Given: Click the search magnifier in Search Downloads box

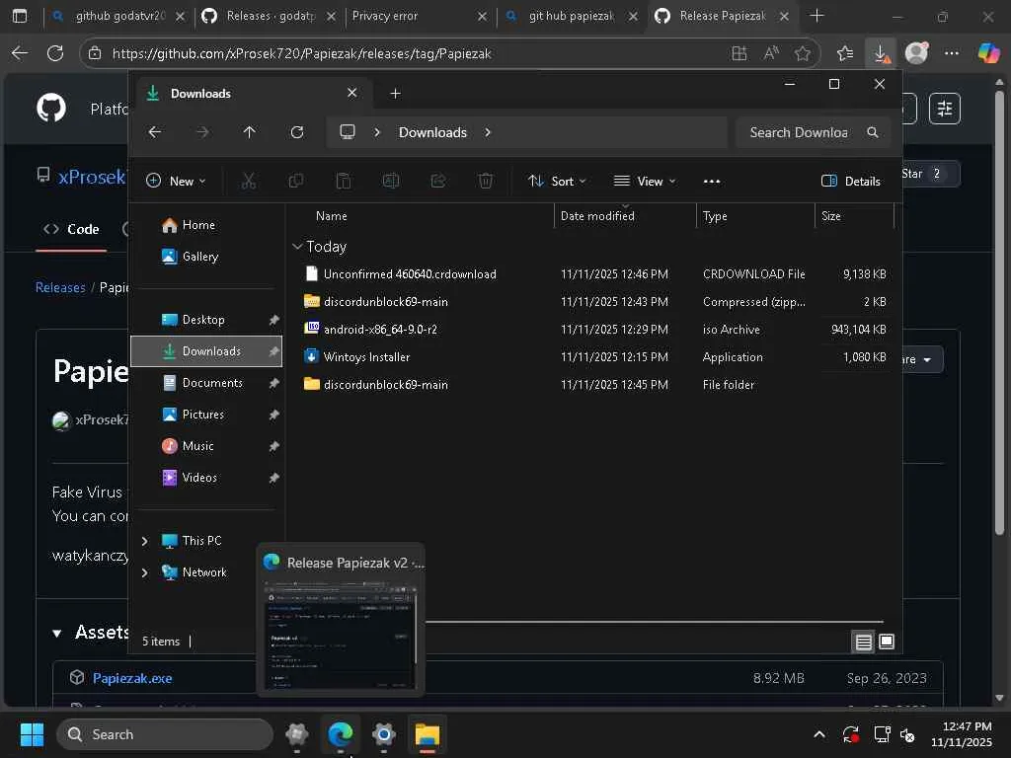Looking at the screenshot, I should (873, 132).
